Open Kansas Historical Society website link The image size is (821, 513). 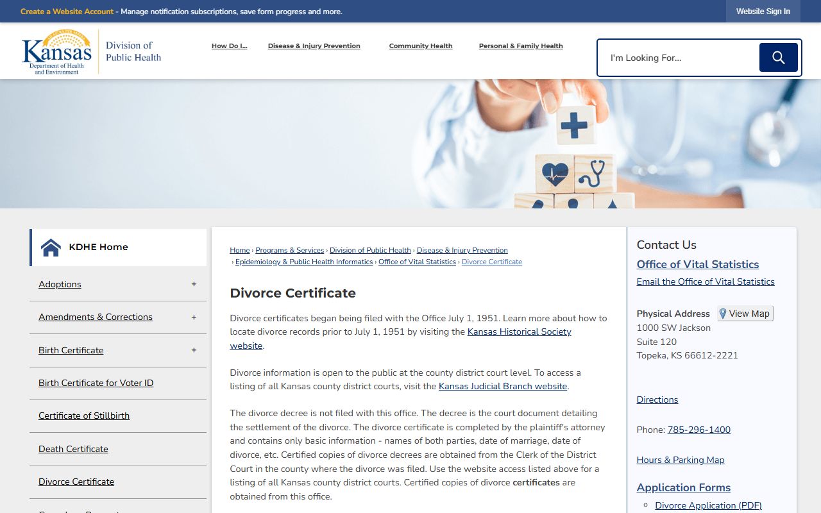519,332
